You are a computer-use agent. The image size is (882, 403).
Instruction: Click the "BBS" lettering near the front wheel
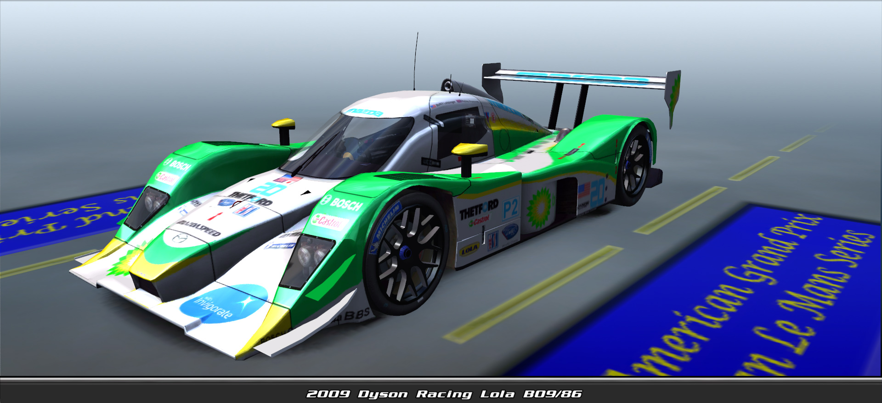(356, 315)
